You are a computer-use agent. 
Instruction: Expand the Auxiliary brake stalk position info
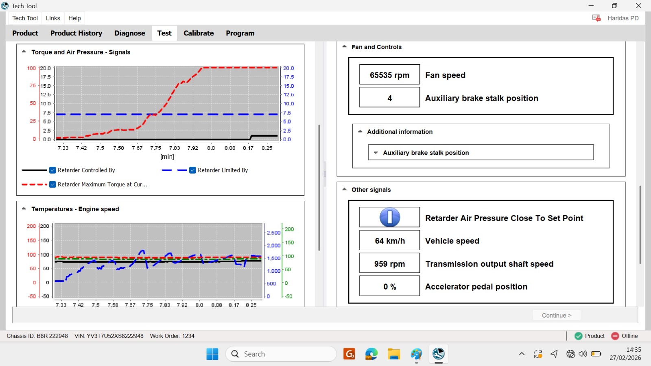[376, 153]
